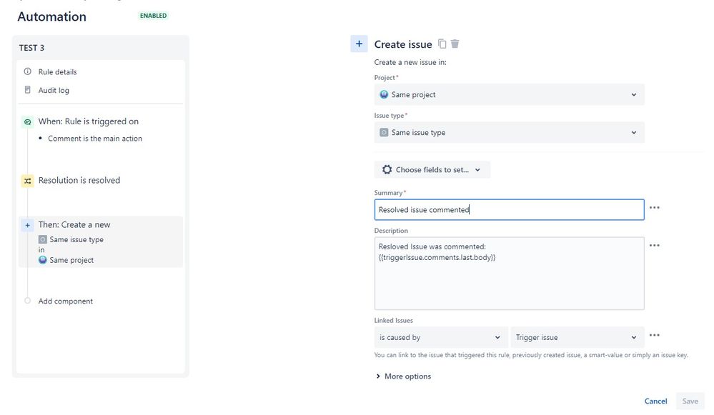
Task: Open the three-dot menu beside Linked Issues
Action: tap(655, 335)
